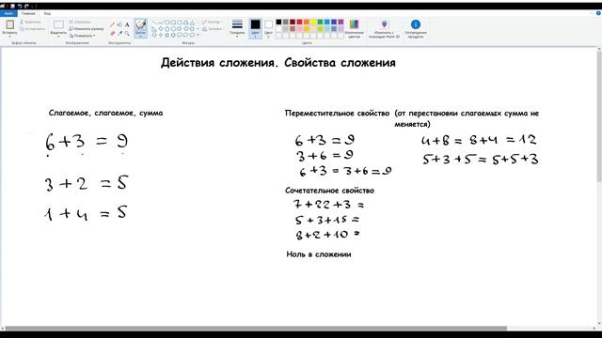Choose the five-point Star shape
The image size is (602, 338).
[167, 35]
